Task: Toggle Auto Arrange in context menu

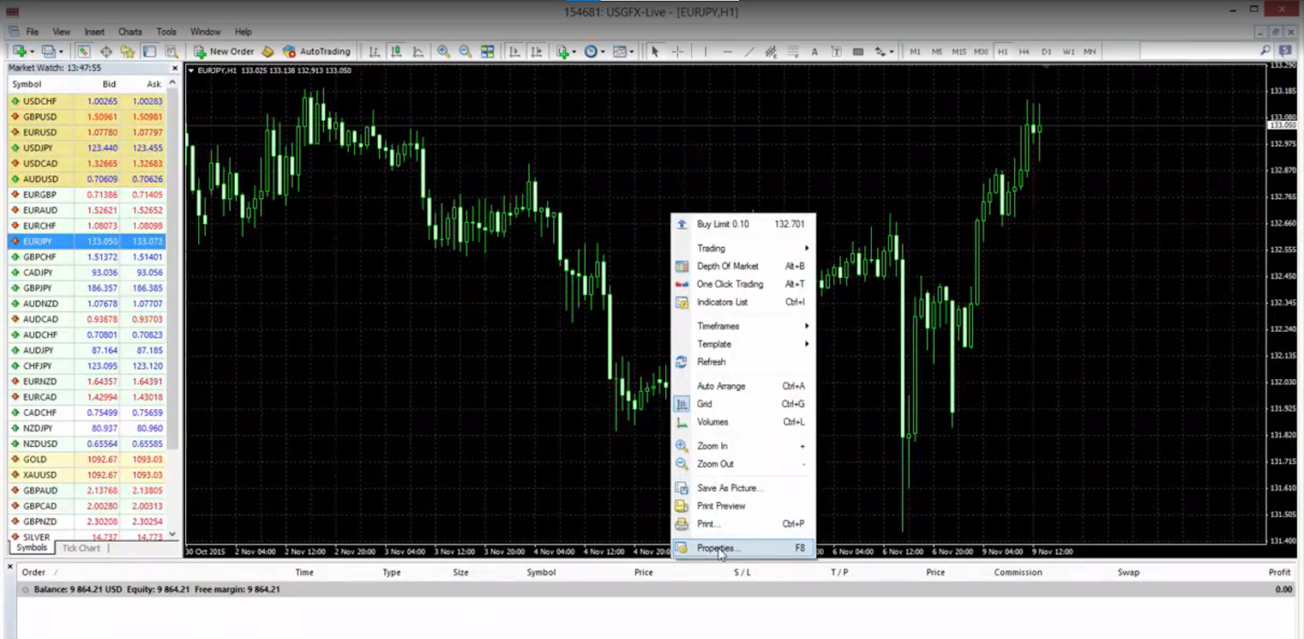Action: coord(742,386)
